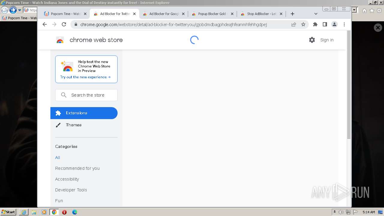Open the Chrome extensions puzzle icon
The image size is (384, 216).
point(315,25)
